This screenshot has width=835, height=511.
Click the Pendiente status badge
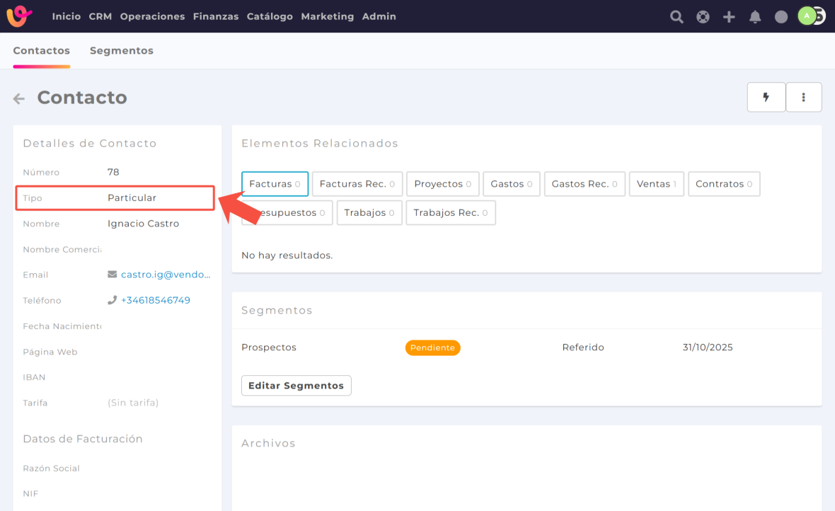[x=432, y=348]
